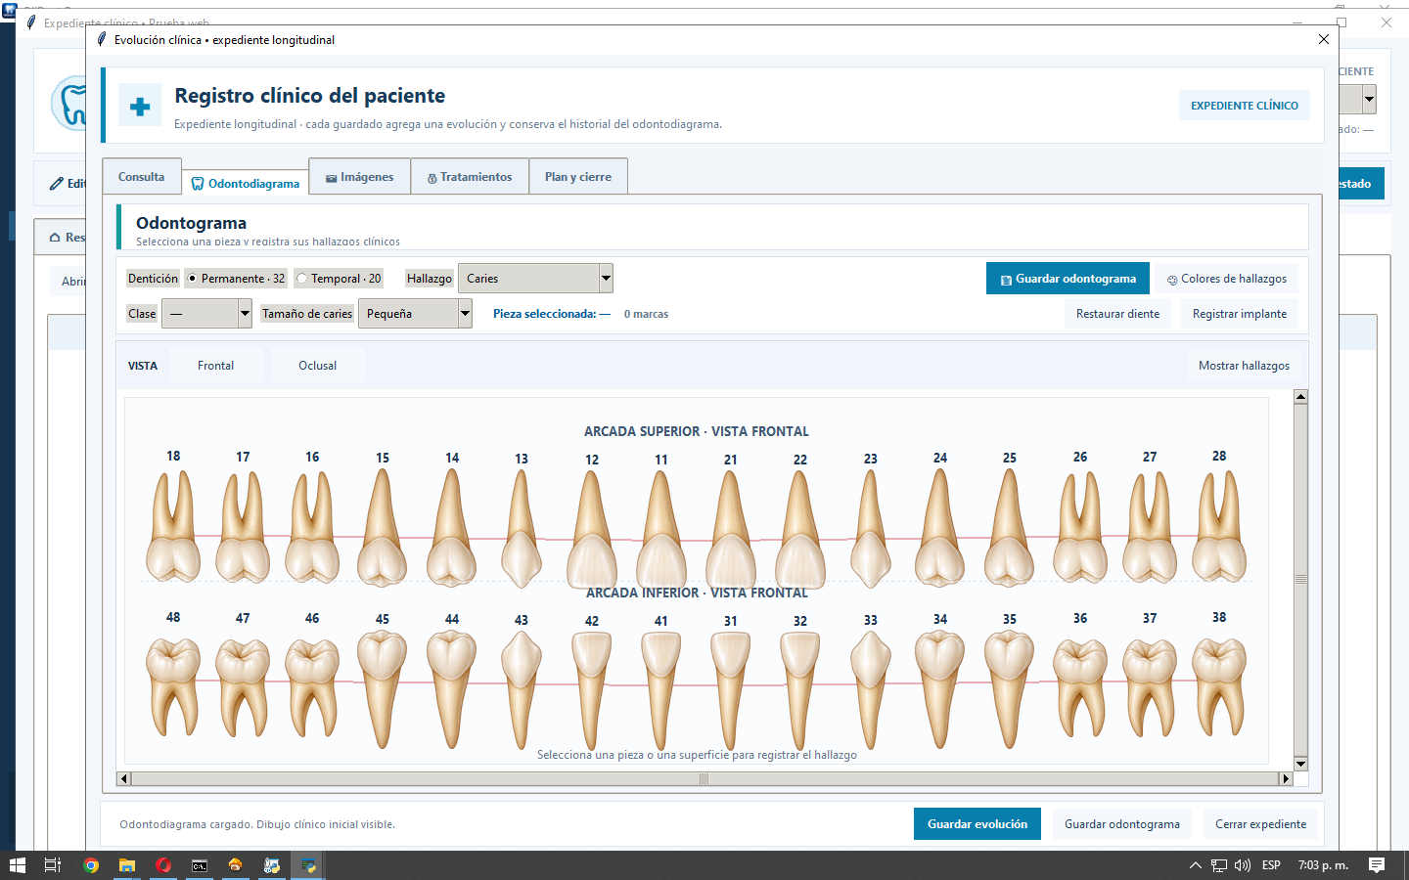Viewport: 1409px width, 880px height.
Task: Choose Temporal 20 dentition radio button
Action: point(339,279)
